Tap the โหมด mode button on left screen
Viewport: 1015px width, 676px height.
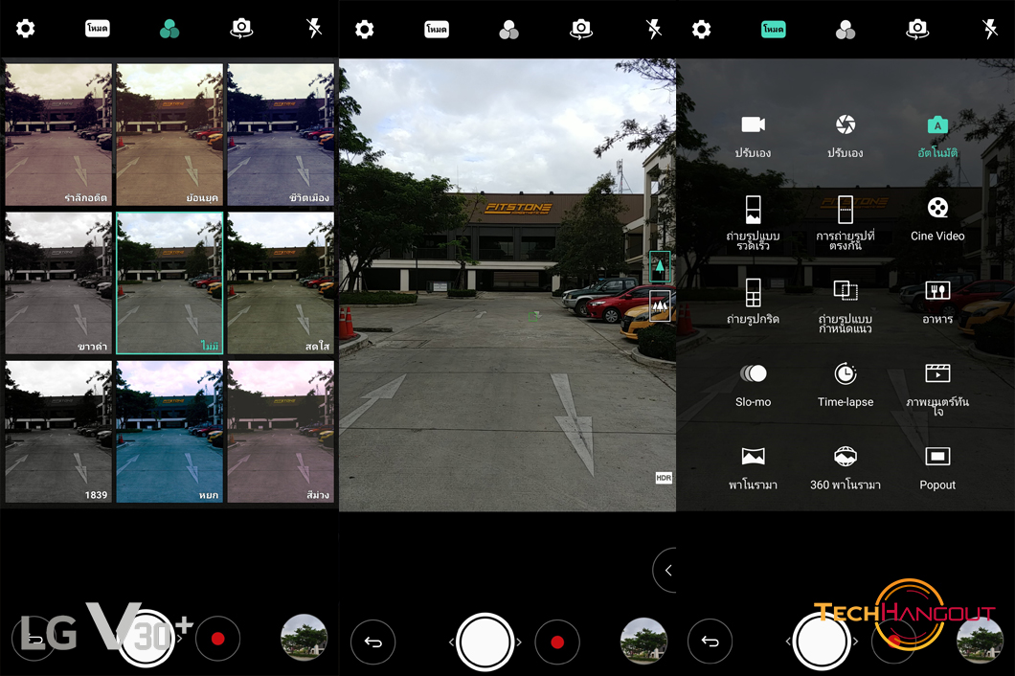(x=97, y=29)
